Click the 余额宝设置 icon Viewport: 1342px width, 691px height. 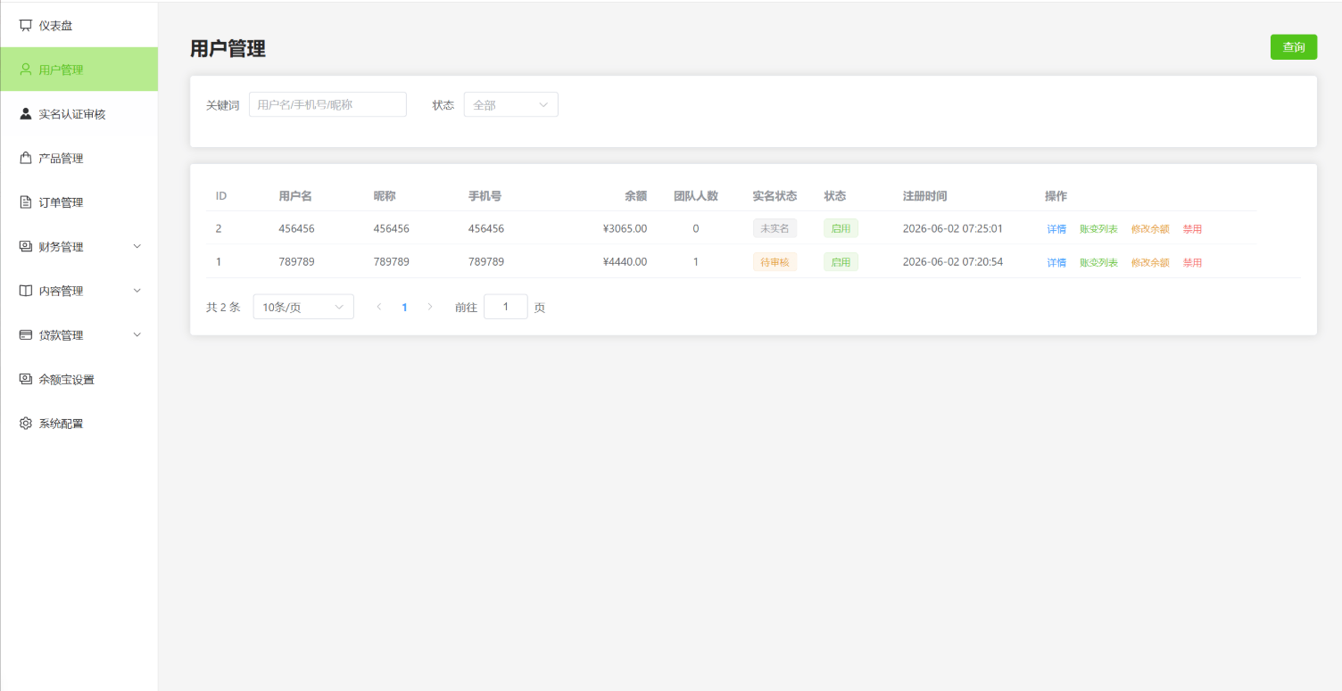[x=26, y=379]
